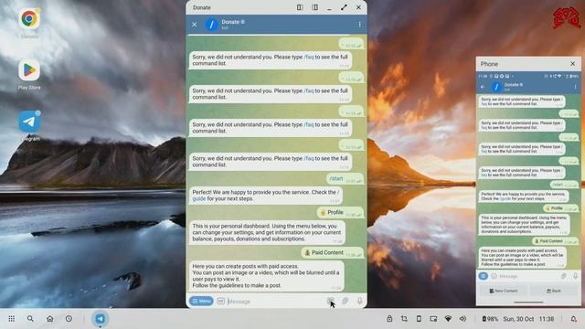This screenshot has height=329, width=585.
Task: Click the personal dashboard message in Donate window
Action: [267, 232]
